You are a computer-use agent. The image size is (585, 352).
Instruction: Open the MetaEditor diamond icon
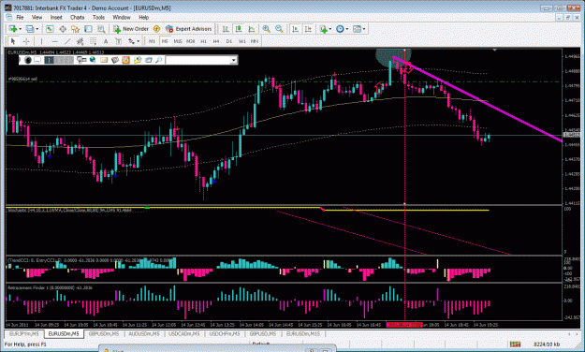click(x=156, y=29)
